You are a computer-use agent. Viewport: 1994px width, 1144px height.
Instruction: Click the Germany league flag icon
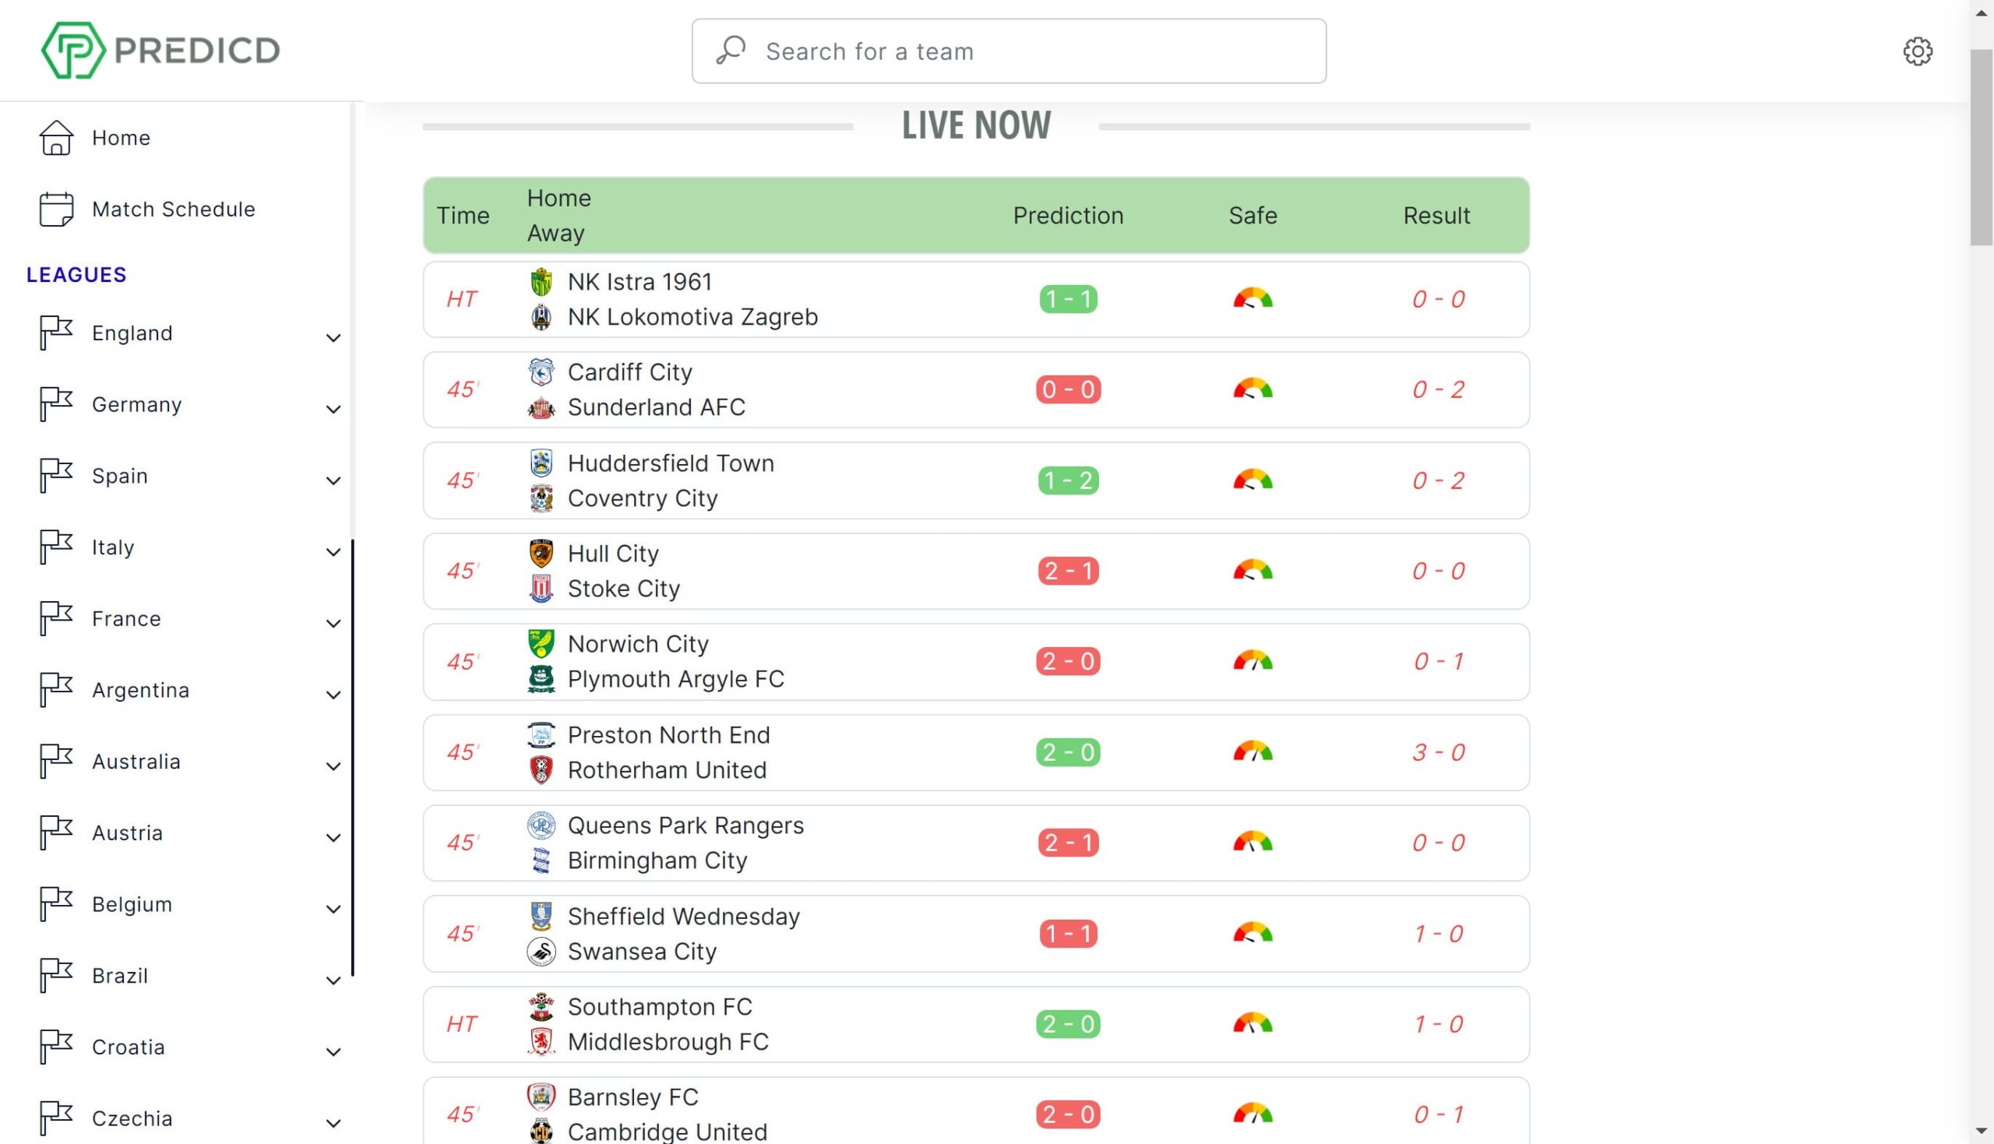tap(55, 403)
